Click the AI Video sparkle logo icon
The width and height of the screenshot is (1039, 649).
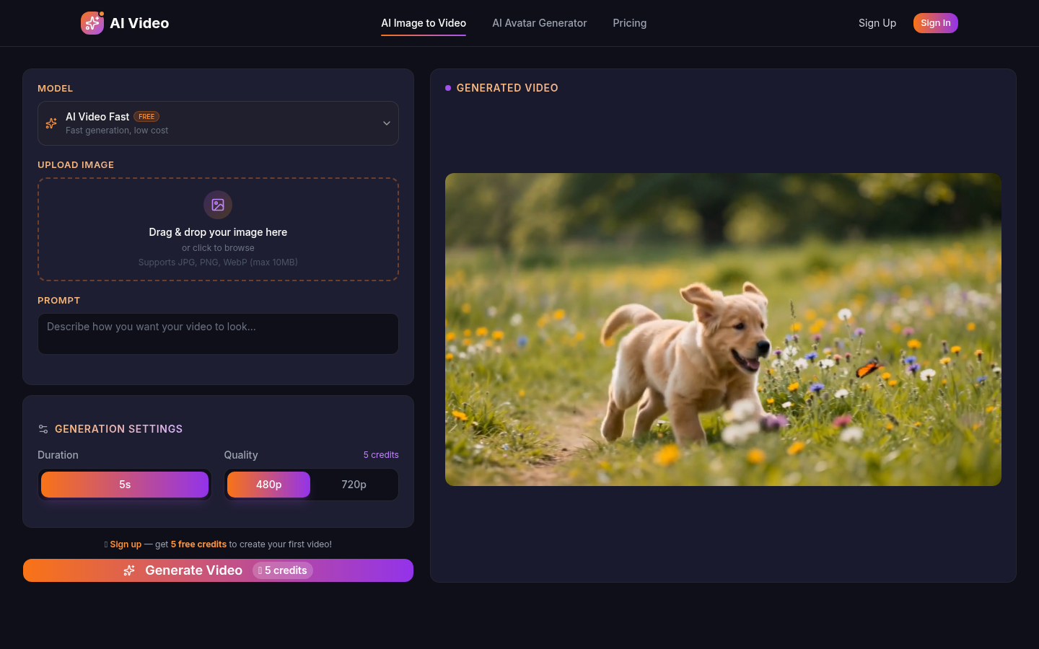pyautogui.click(x=92, y=23)
